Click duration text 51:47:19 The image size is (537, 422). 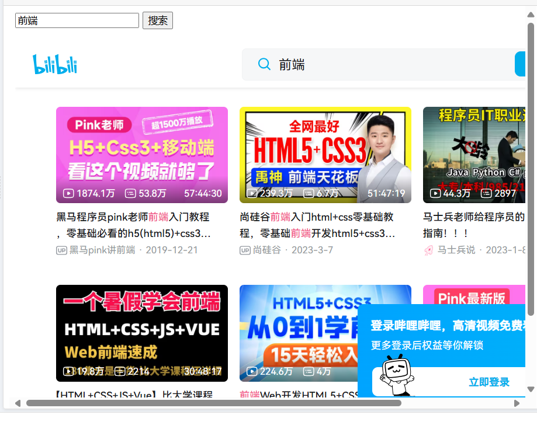[x=386, y=193]
